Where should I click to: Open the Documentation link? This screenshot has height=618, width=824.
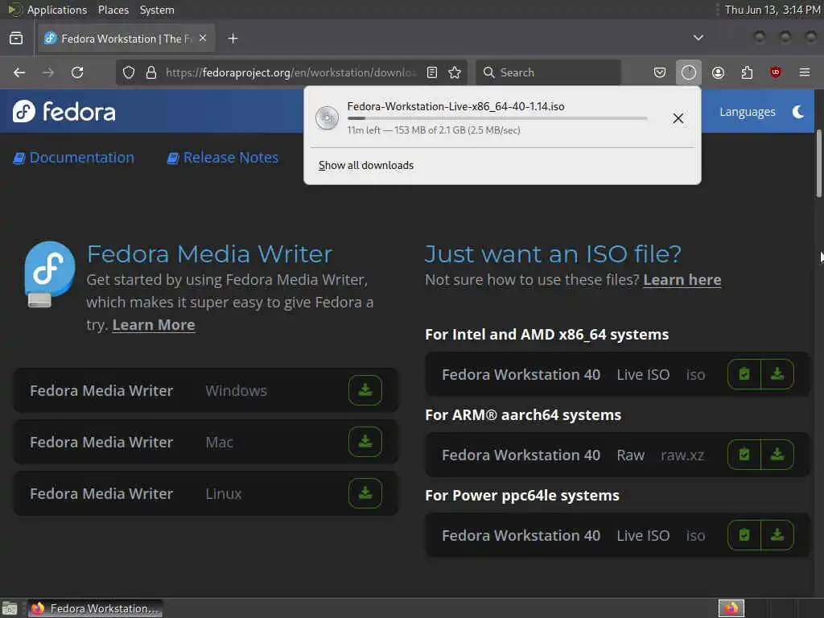[74, 158]
